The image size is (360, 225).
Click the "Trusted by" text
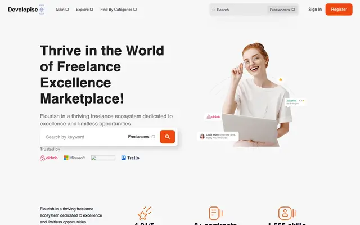[x=50, y=149]
